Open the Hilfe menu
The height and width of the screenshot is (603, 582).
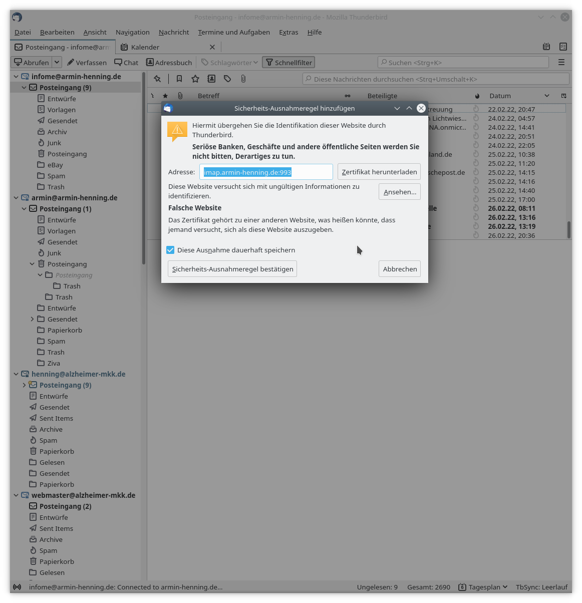(315, 32)
